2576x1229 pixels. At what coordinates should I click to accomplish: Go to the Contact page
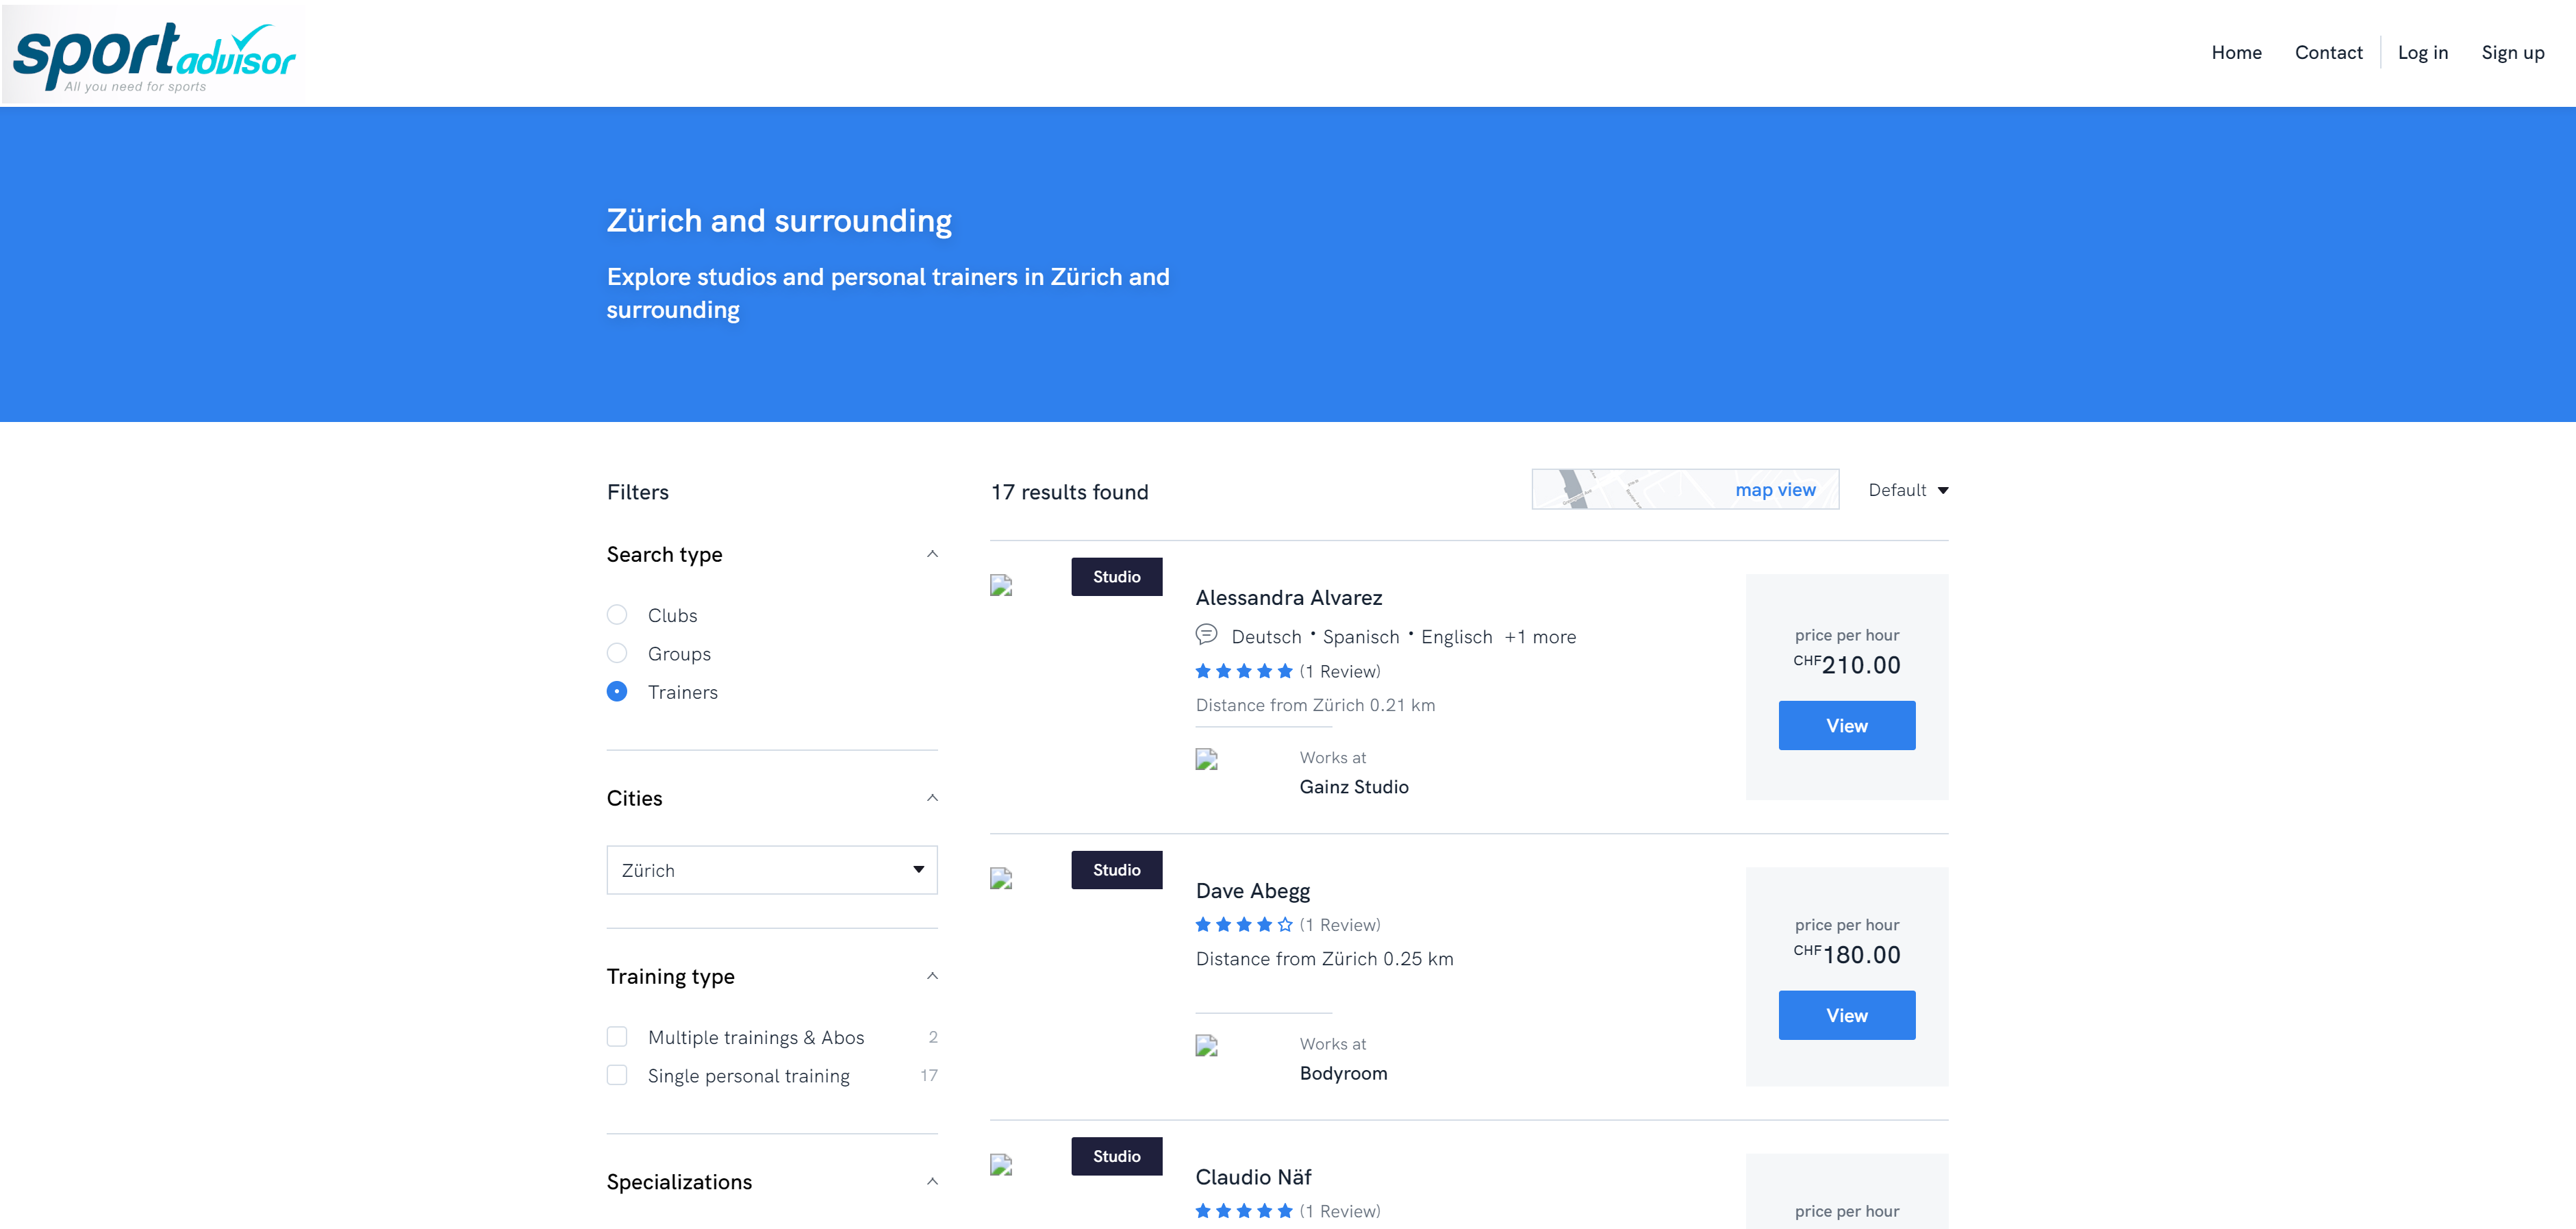tap(2327, 53)
